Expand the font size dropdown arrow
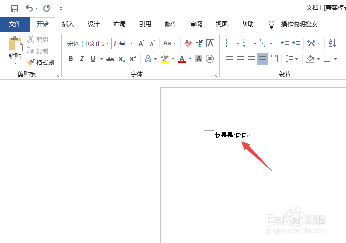 pos(131,44)
